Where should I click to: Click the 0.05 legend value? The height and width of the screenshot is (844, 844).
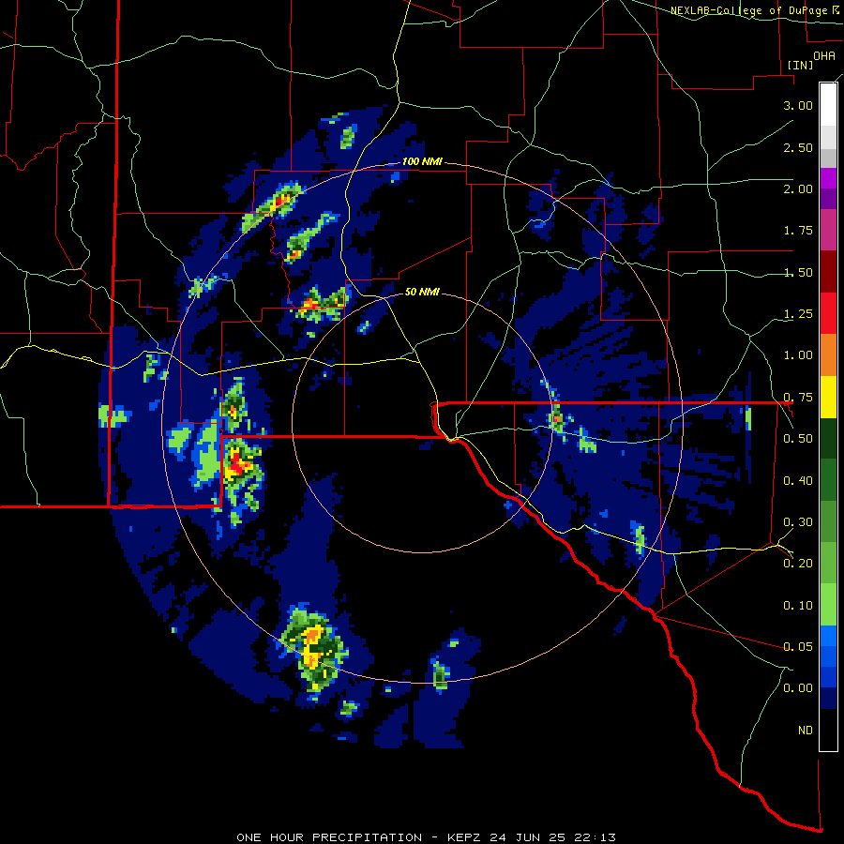pyautogui.click(x=798, y=647)
